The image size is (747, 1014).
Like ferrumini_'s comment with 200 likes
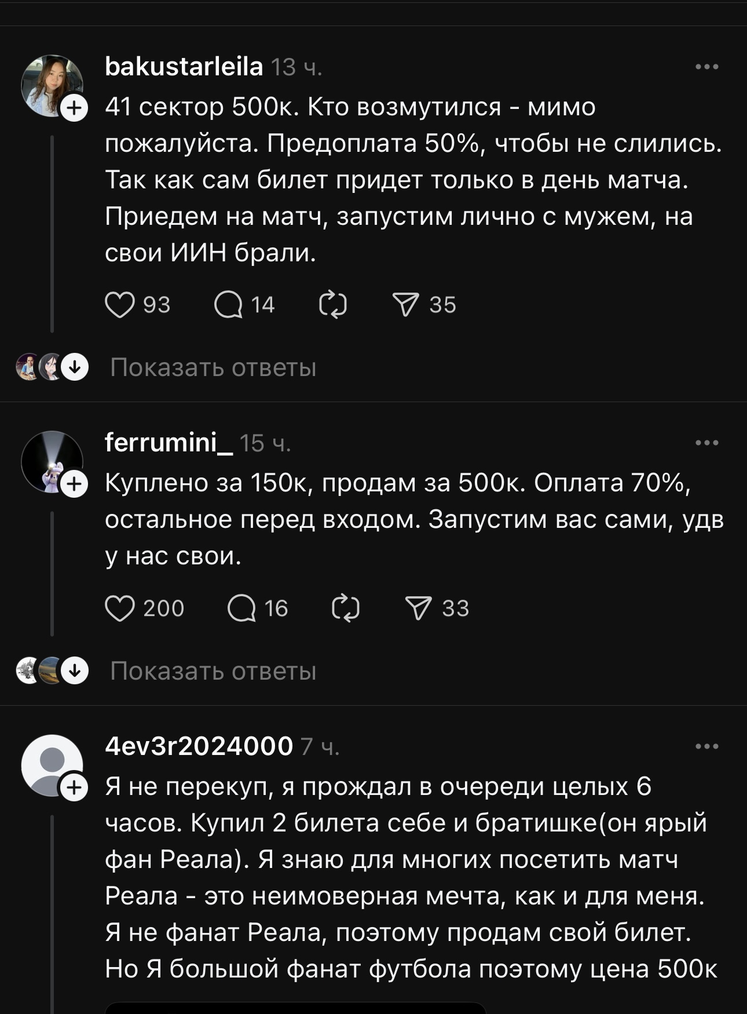click(122, 607)
